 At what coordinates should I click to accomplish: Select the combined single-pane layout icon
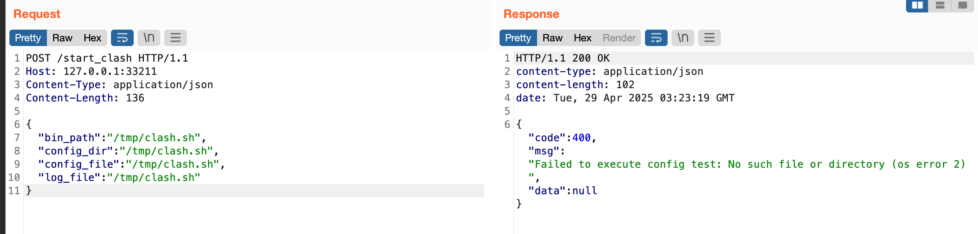pos(963,5)
